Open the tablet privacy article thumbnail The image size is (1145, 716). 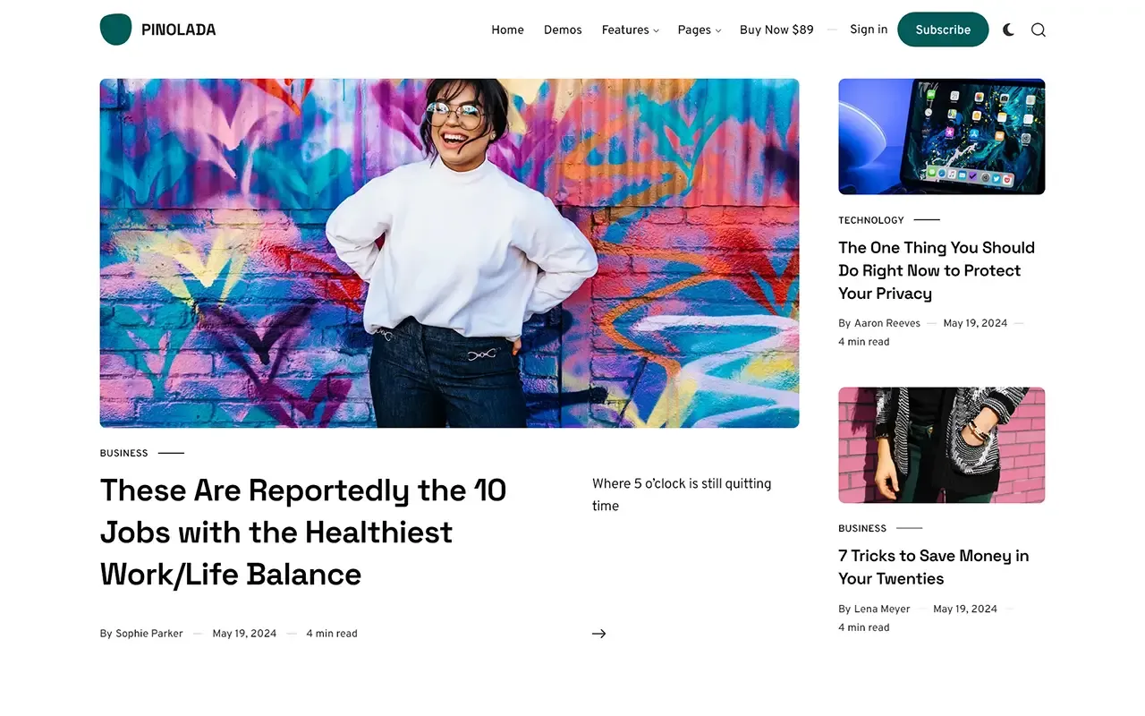click(941, 136)
